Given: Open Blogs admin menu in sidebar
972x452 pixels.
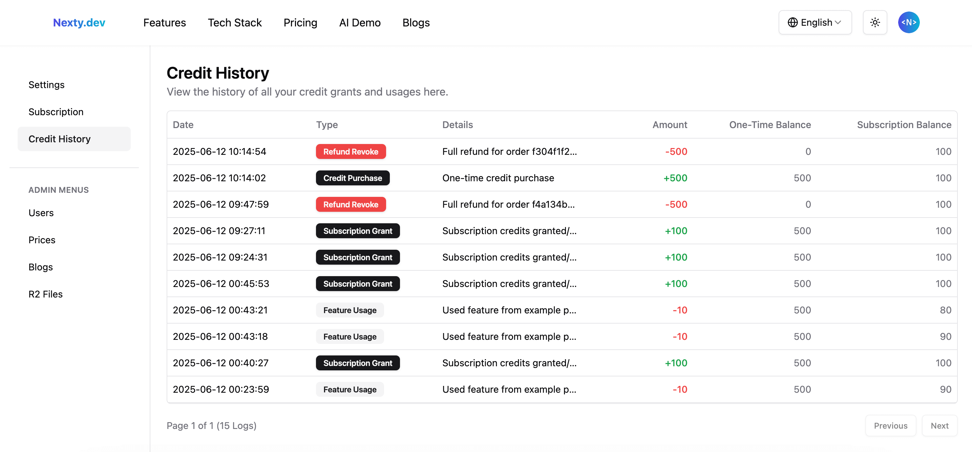Looking at the screenshot, I should pos(74,267).
